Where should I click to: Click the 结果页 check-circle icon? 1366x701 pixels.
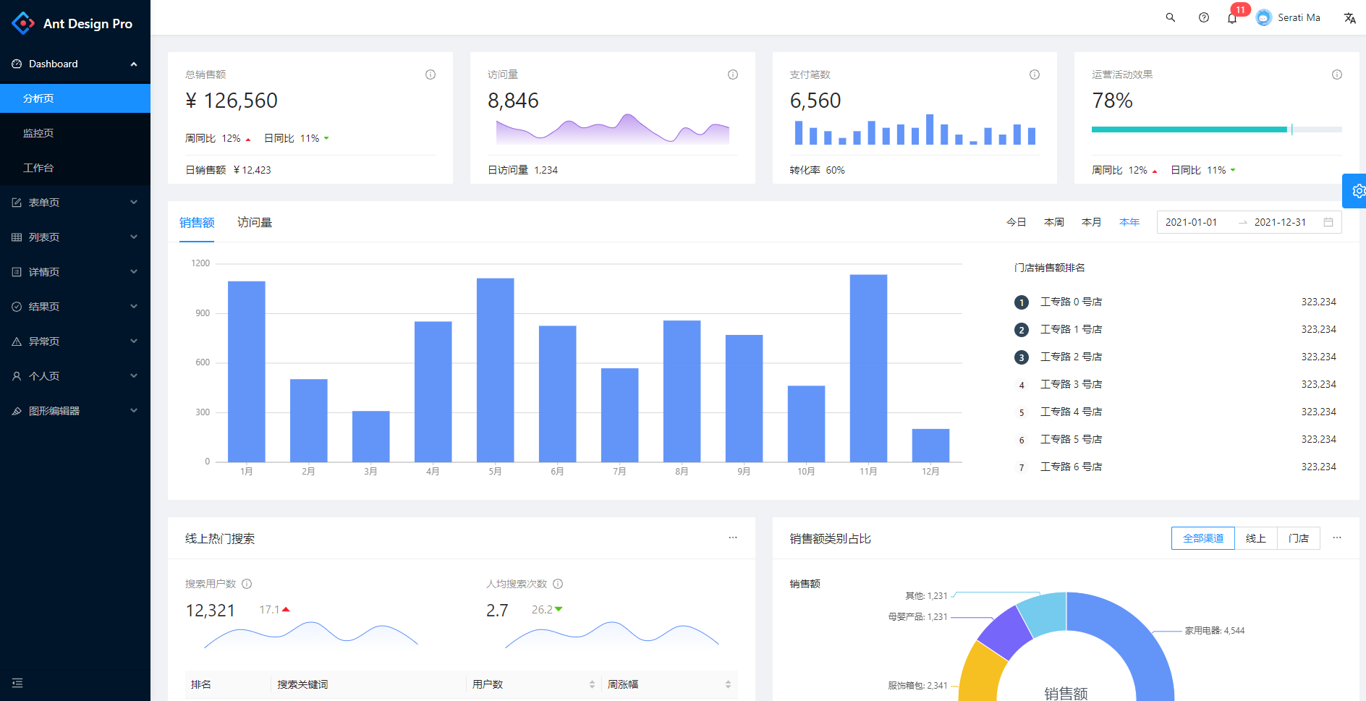[x=17, y=307]
